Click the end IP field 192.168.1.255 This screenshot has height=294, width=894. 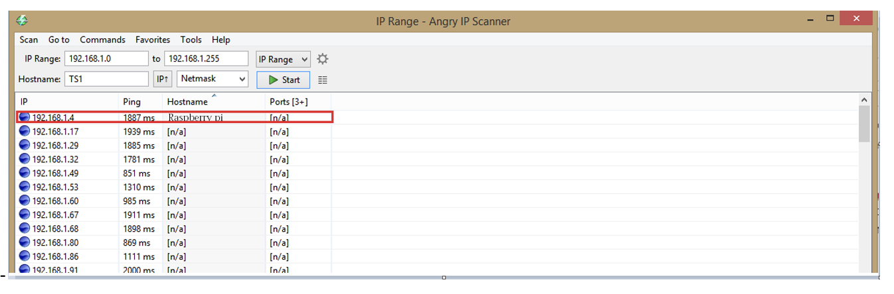tap(206, 58)
